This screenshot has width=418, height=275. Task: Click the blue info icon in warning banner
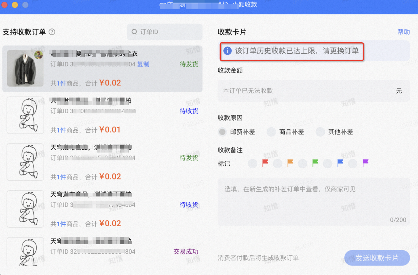click(227, 51)
